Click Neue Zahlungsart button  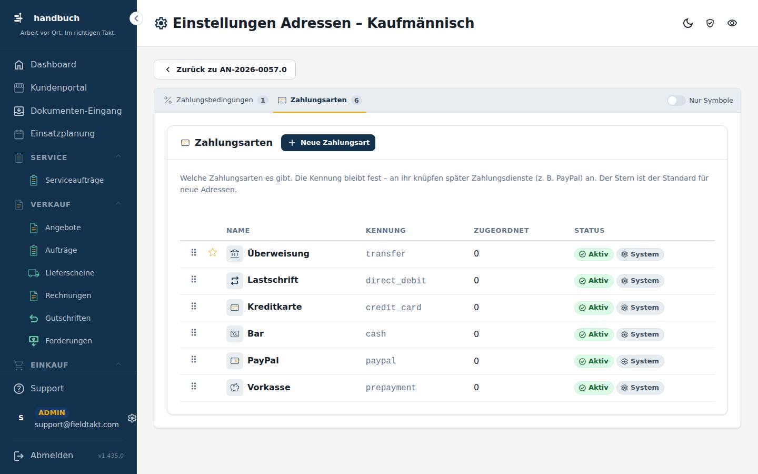[x=328, y=143]
